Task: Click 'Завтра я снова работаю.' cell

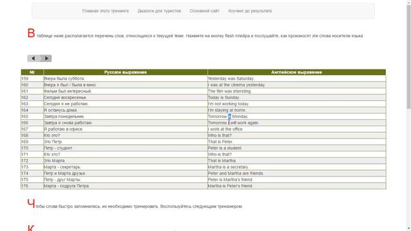Action: 125,123
